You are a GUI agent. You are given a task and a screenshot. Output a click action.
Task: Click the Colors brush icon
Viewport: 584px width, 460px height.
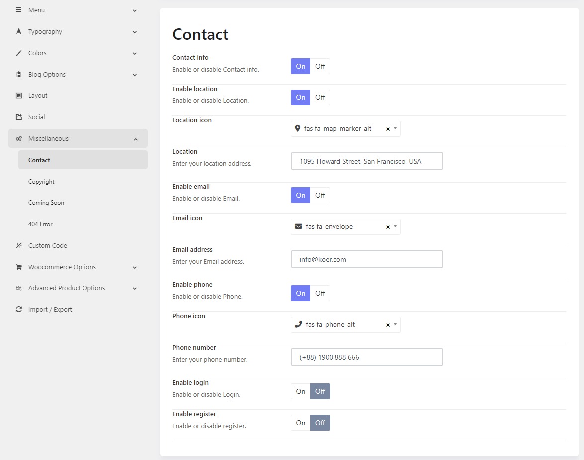pyautogui.click(x=18, y=53)
